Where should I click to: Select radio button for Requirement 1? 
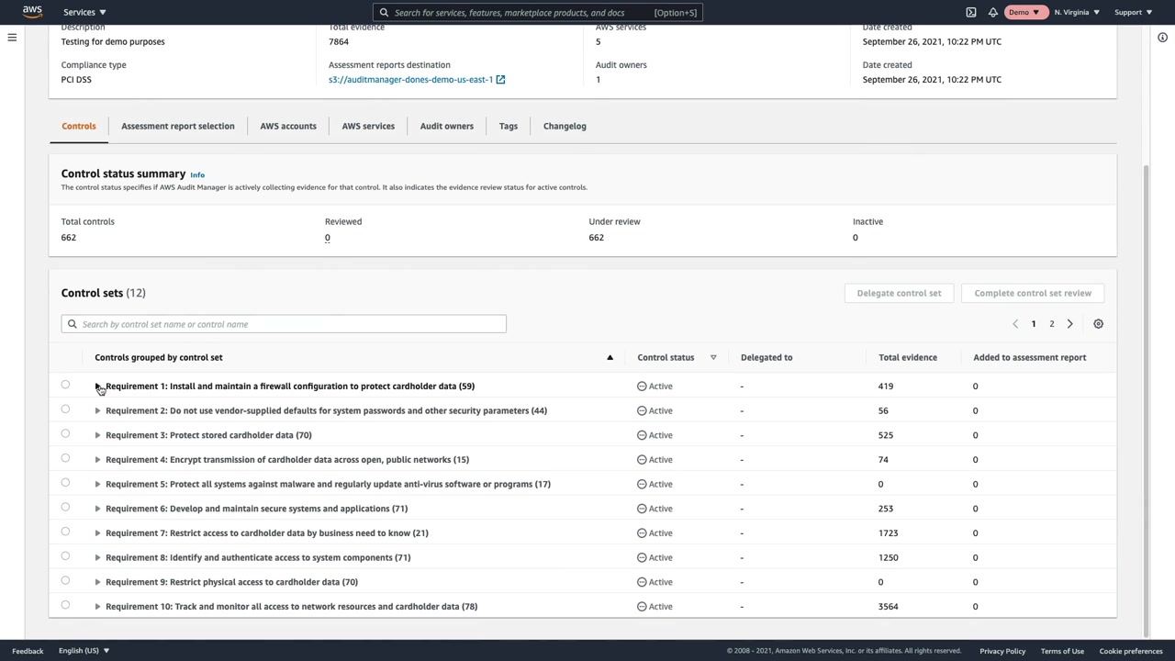tap(65, 386)
